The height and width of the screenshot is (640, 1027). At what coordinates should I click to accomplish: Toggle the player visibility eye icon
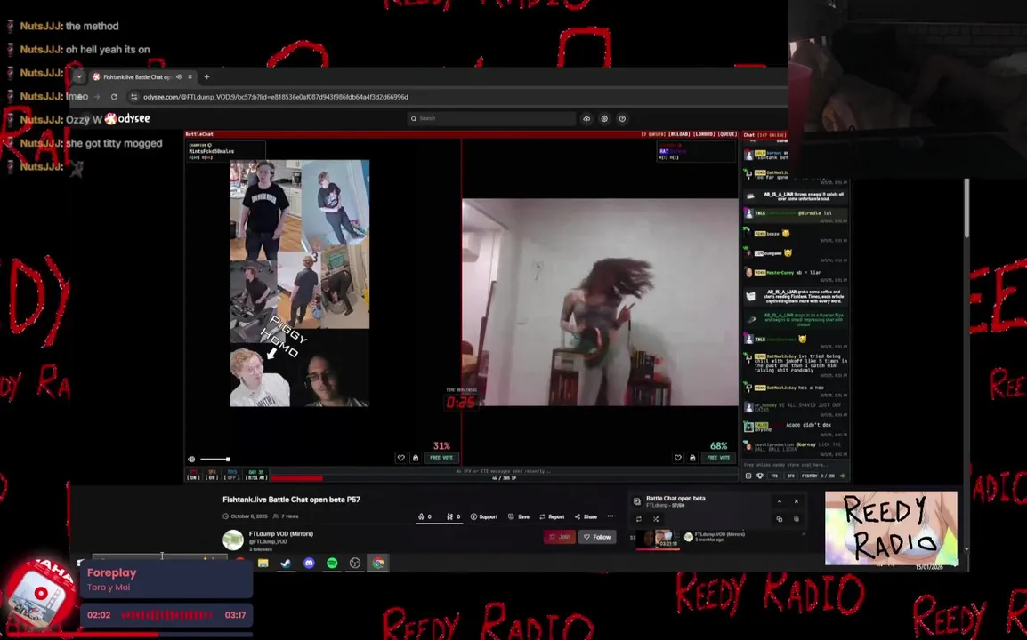[x=191, y=460]
